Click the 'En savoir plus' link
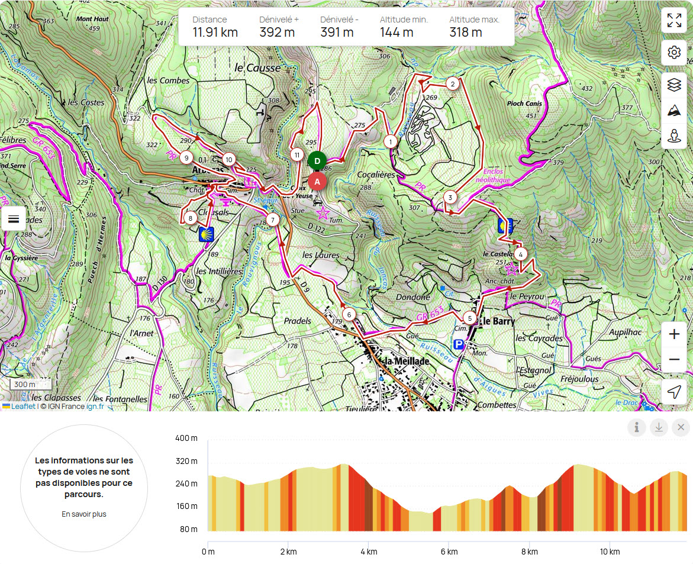Viewport: 693px width, 564px height. pos(84,514)
